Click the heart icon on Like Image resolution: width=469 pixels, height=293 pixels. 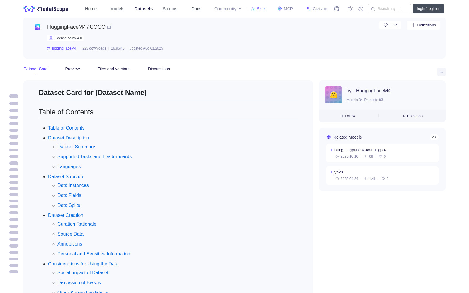click(386, 25)
